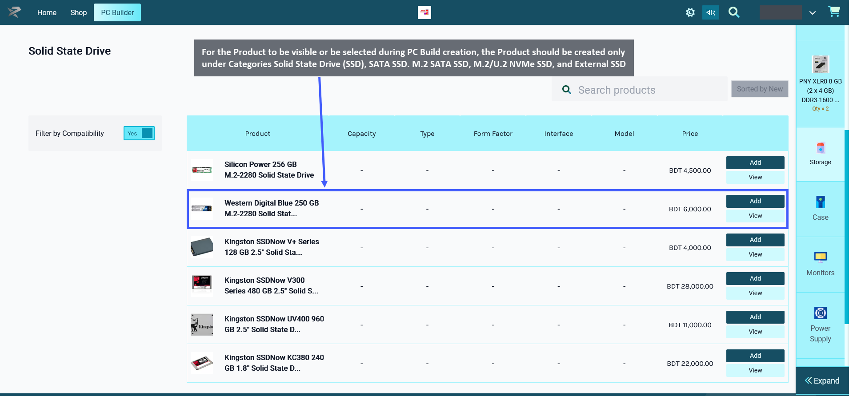Open Western Digital Blue product image

pos(202,209)
